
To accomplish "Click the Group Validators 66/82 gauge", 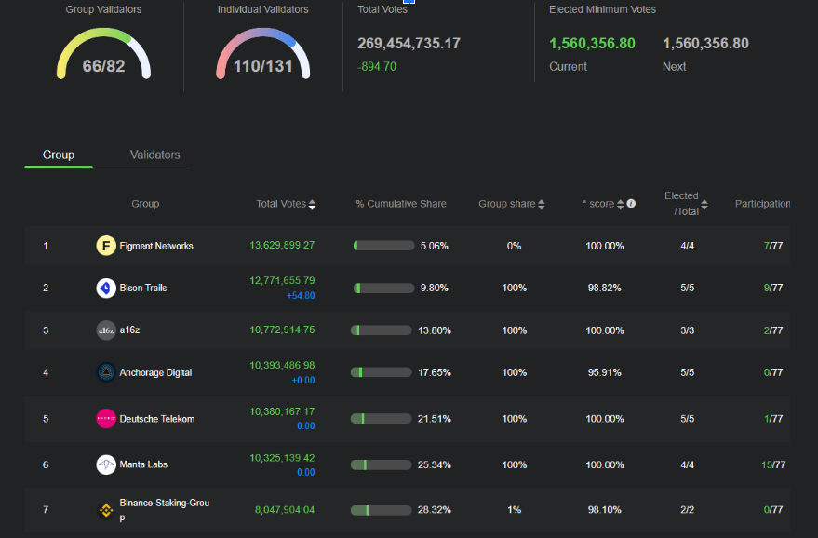I will [103, 54].
